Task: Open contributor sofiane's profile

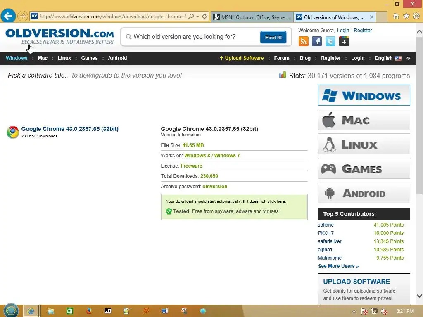Action: coord(326,225)
